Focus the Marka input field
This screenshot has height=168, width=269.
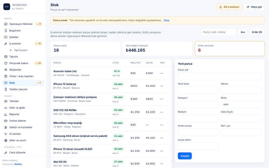tap(241, 90)
